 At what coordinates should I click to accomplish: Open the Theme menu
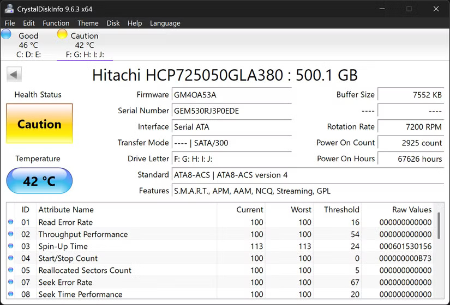pos(88,23)
